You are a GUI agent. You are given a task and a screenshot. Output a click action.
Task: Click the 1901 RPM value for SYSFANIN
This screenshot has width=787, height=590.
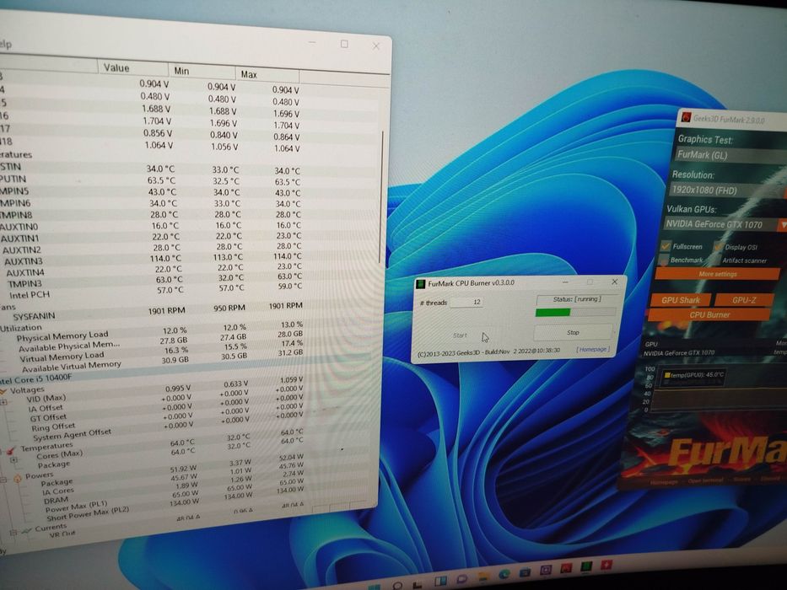166,311
